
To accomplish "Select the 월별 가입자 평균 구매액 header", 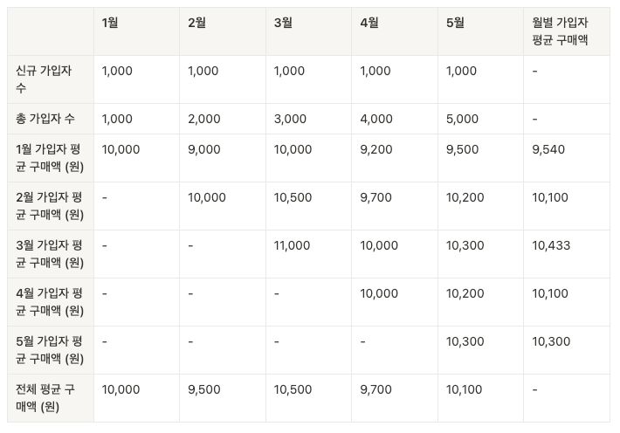I will pos(561,31).
